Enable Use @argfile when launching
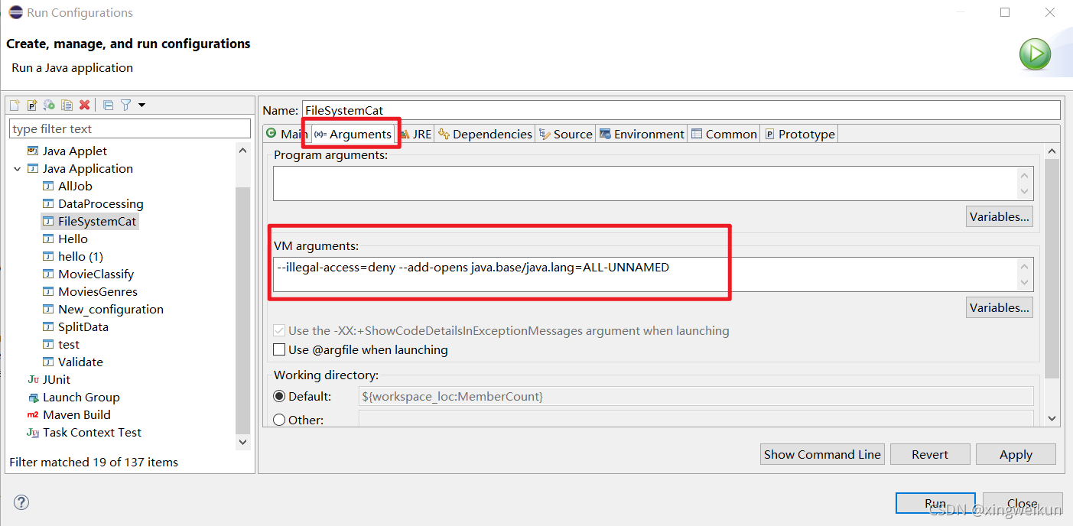Image resolution: width=1073 pixels, height=526 pixels. point(279,350)
